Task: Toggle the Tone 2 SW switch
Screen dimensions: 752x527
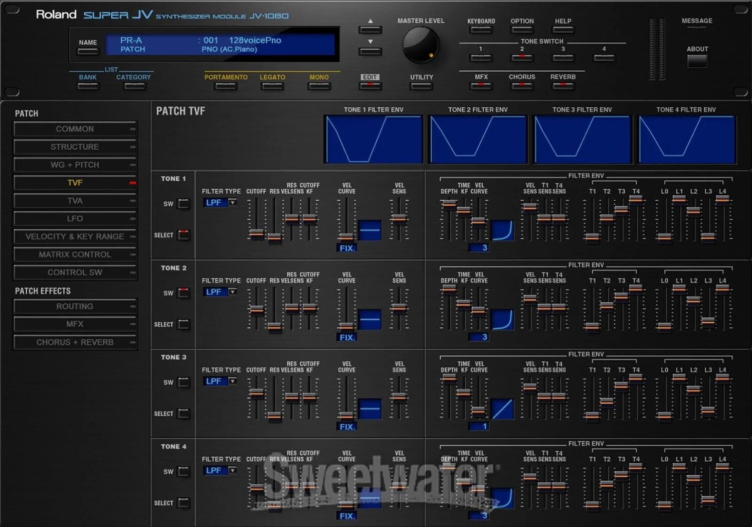Action: [x=184, y=293]
